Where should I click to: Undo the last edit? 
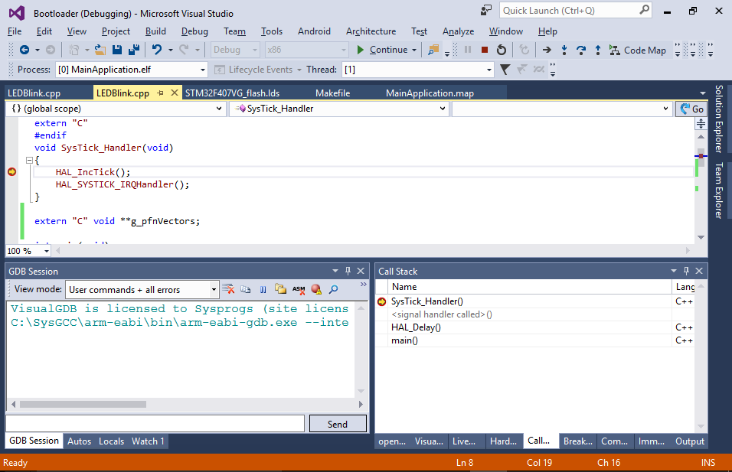(x=157, y=50)
